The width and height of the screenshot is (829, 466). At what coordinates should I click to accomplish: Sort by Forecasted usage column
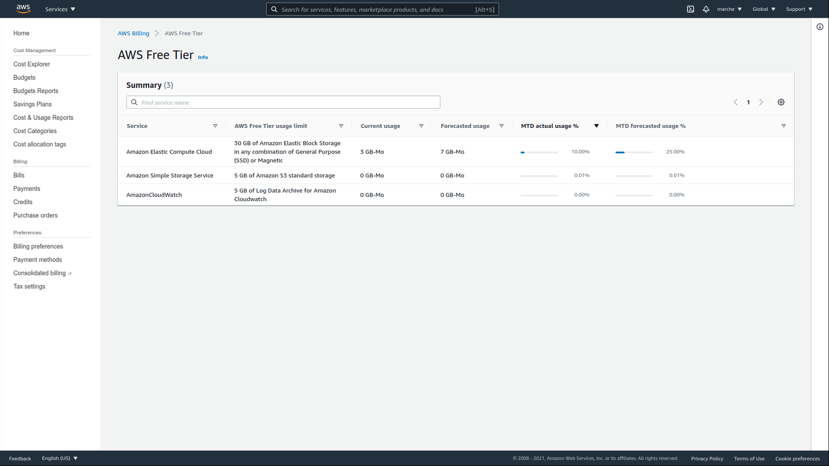(x=501, y=126)
